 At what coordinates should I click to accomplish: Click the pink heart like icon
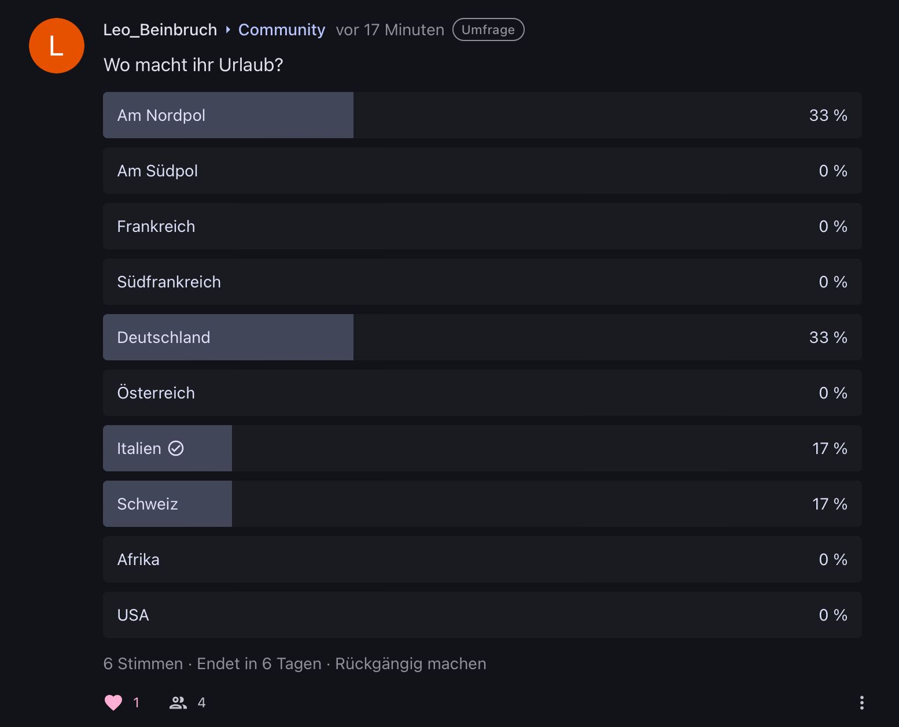pyautogui.click(x=113, y=702)
